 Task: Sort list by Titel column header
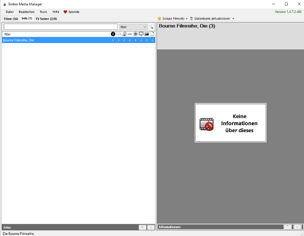pyautogui.click(x=56, y=34)
